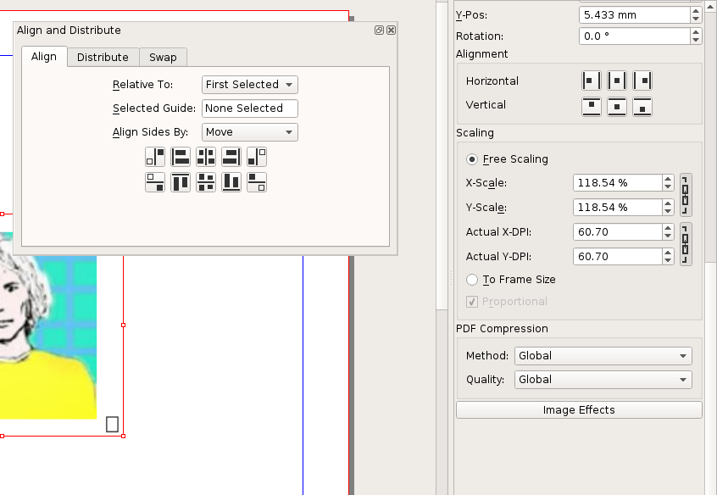Select the To Frame Size option
This screenshot has width=717, height=495.
[472, 280]
